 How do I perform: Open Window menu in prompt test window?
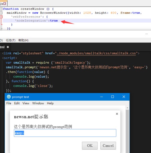(x=38, y=103)
